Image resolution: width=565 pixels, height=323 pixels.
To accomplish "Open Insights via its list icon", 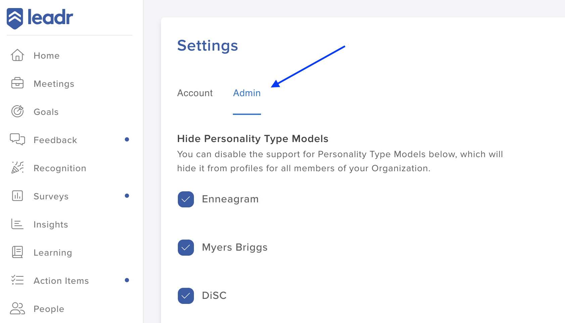I will pyautogui.click(x=17, y=224).
